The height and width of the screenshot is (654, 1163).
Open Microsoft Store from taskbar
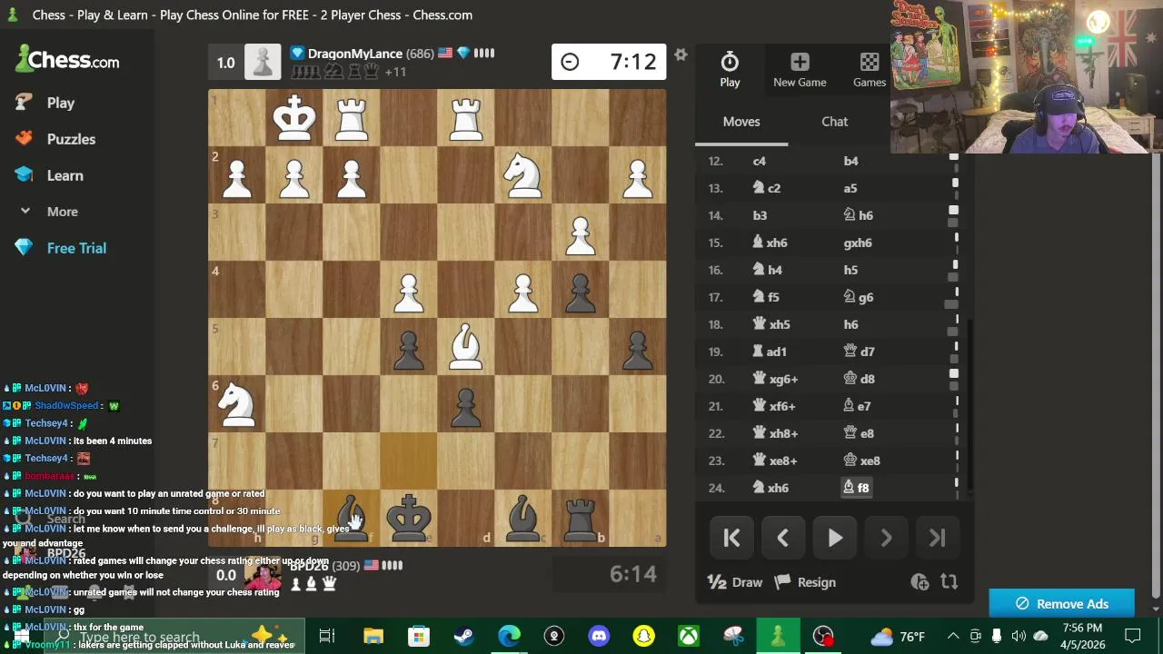(x=418, y=636)
